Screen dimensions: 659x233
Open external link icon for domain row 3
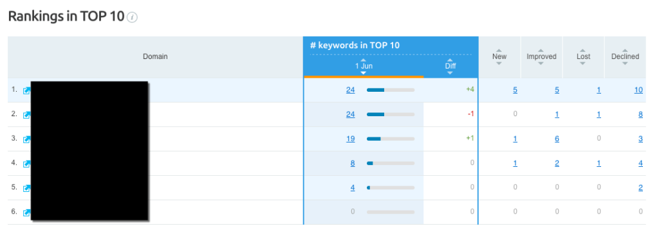coord(26,139)
